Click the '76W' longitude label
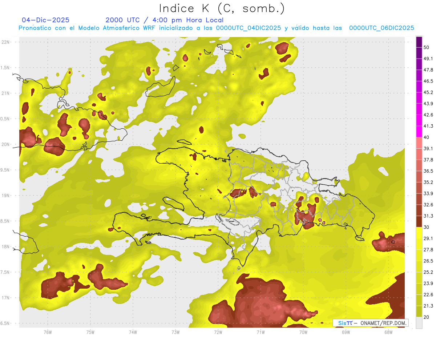The height and width of the screenshot is (337, 436). click(48, 332)
